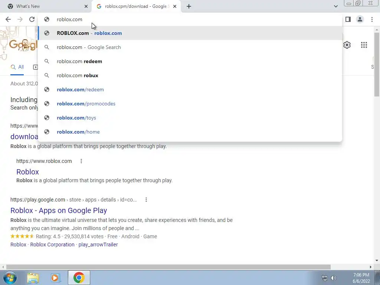Click the vertical scrollbar thumb
380x285 pixels.
click(x=377, y=65)
